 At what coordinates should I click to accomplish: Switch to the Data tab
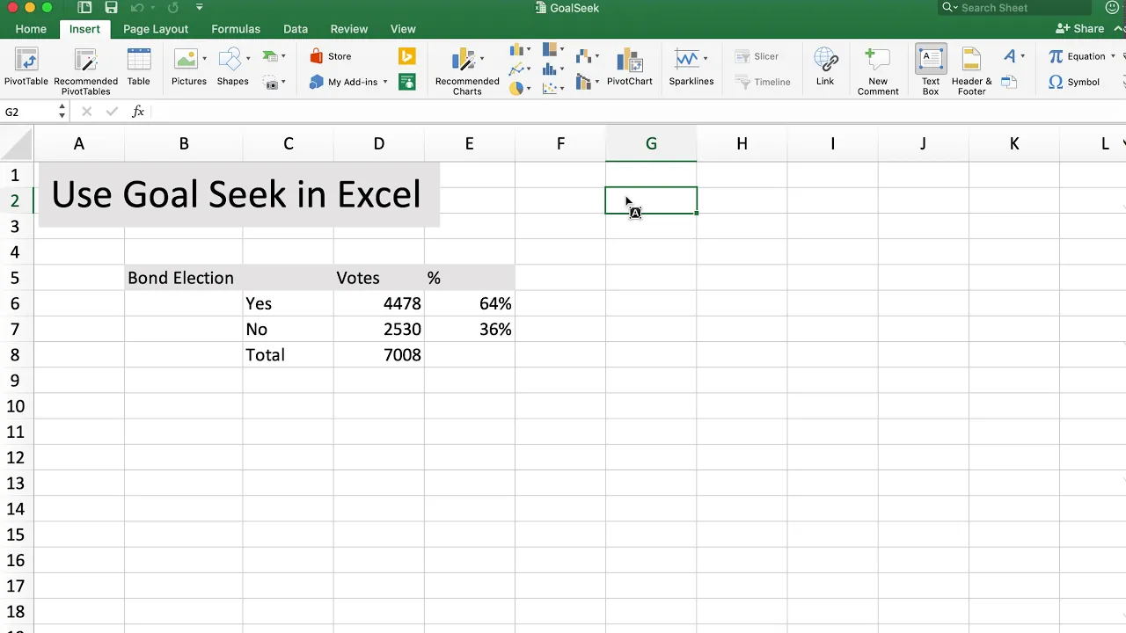point(296,29)
